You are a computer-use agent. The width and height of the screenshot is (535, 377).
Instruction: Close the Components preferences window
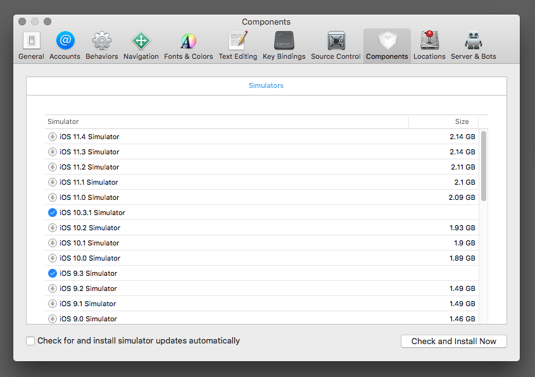click(22, 22)
